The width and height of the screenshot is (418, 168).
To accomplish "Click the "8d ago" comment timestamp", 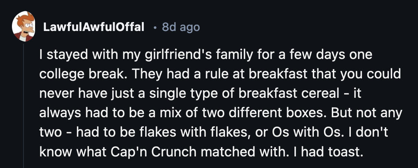I will pyautogui.click(x=181, y=27).
